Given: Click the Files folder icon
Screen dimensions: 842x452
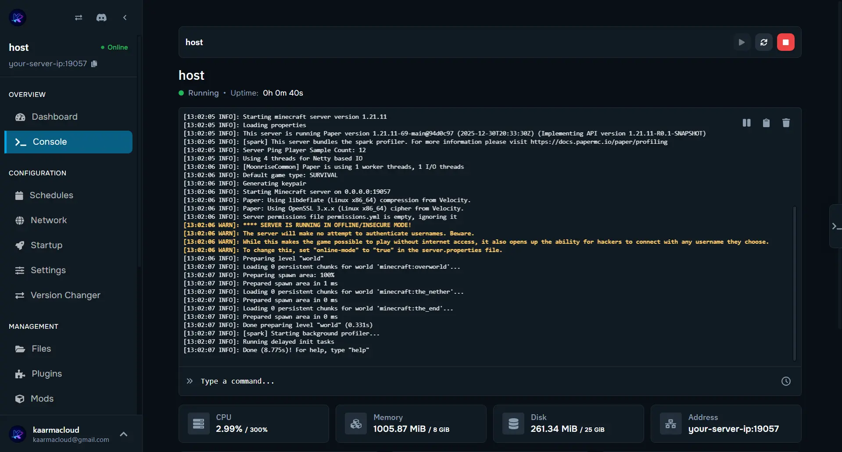Looking at the screenshot, I should [20, 349].
